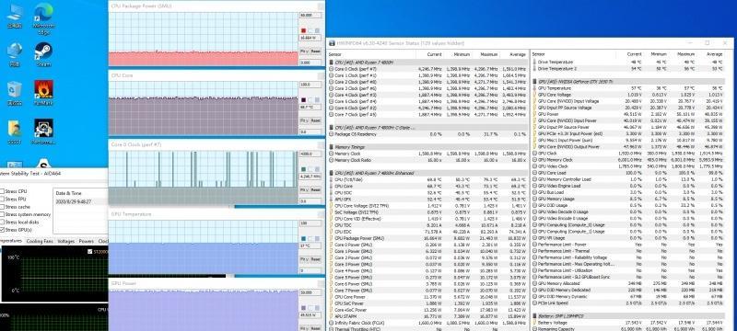Uncheck the Stress GPU(s) option

(3, 230)
